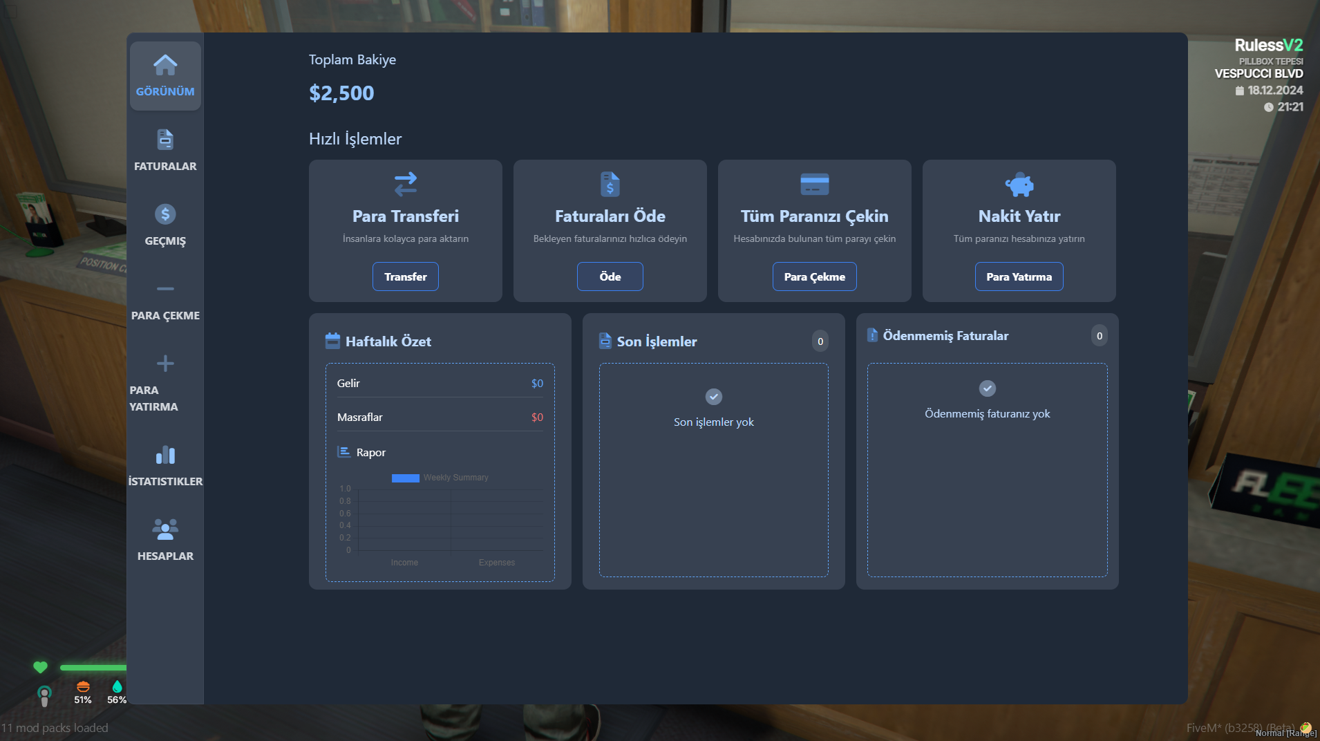This screenshot has width=1320, height=741.
Task: Click the calendar icon beside Haftalık Özet
Action: (332, 341)
